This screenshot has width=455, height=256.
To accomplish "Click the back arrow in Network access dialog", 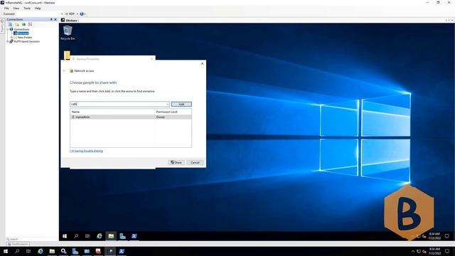I will tap(65, 71).
